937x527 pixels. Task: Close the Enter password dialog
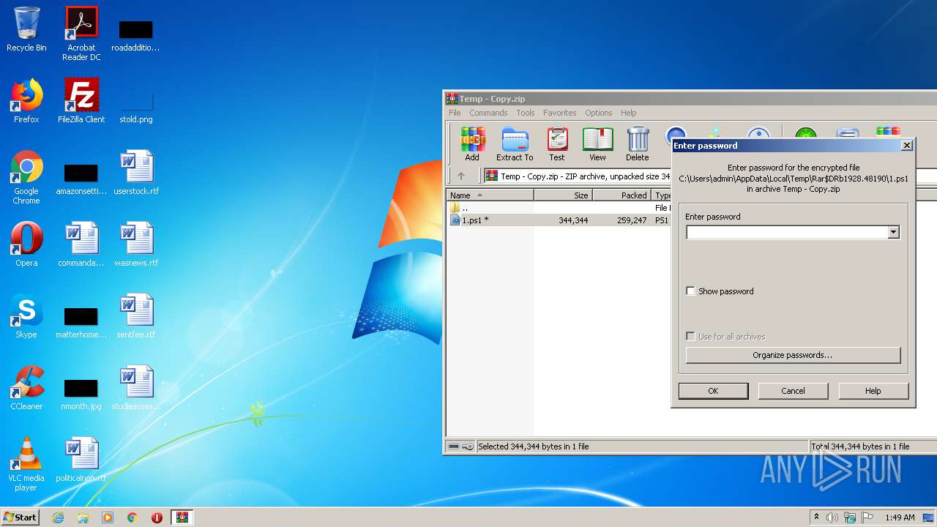click(907, 146)
